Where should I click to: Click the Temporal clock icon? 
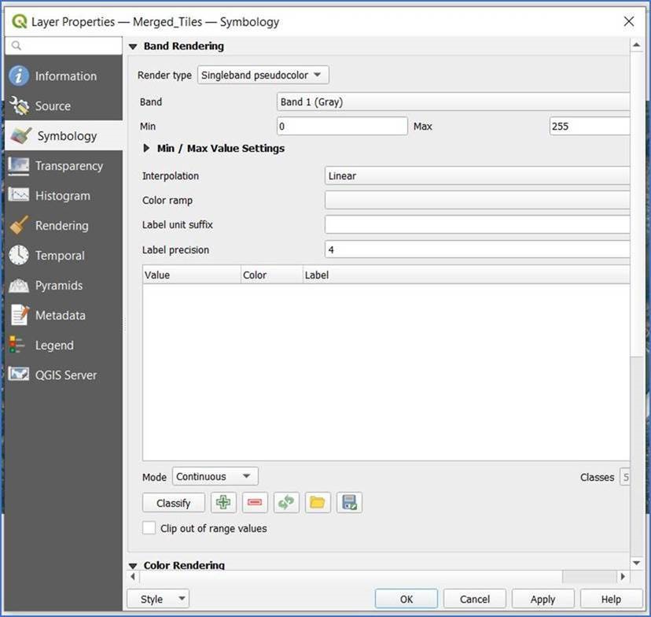(x=19, y=255)
